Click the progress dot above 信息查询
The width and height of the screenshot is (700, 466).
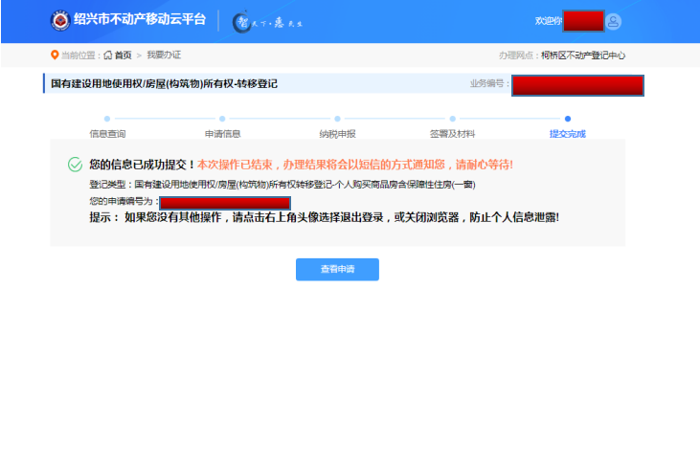pyautogui.click(x=107, y=119)
